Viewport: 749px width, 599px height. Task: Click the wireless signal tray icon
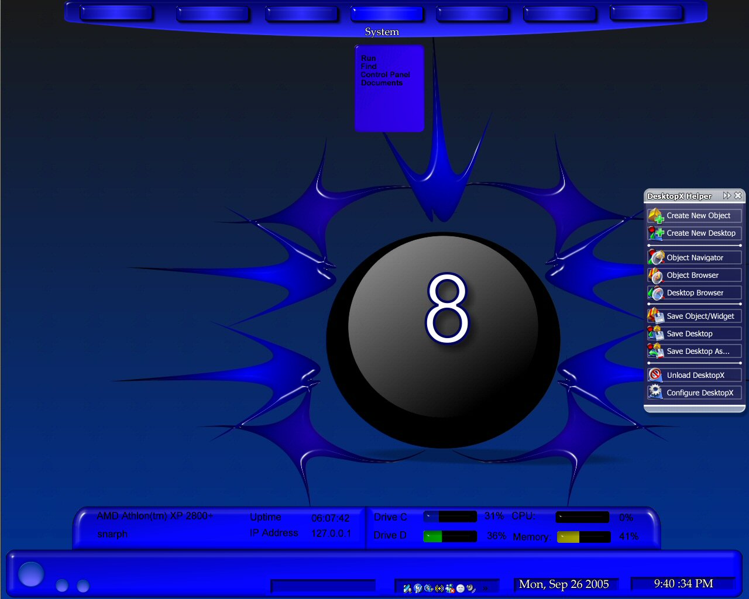coord(439,588)
